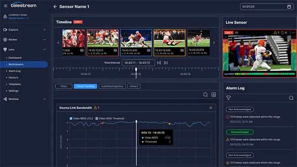Click the Review play-circle icon in sidebar
Image resolution: width=297 pixels, height=167 pixels.
click(5, 40)
